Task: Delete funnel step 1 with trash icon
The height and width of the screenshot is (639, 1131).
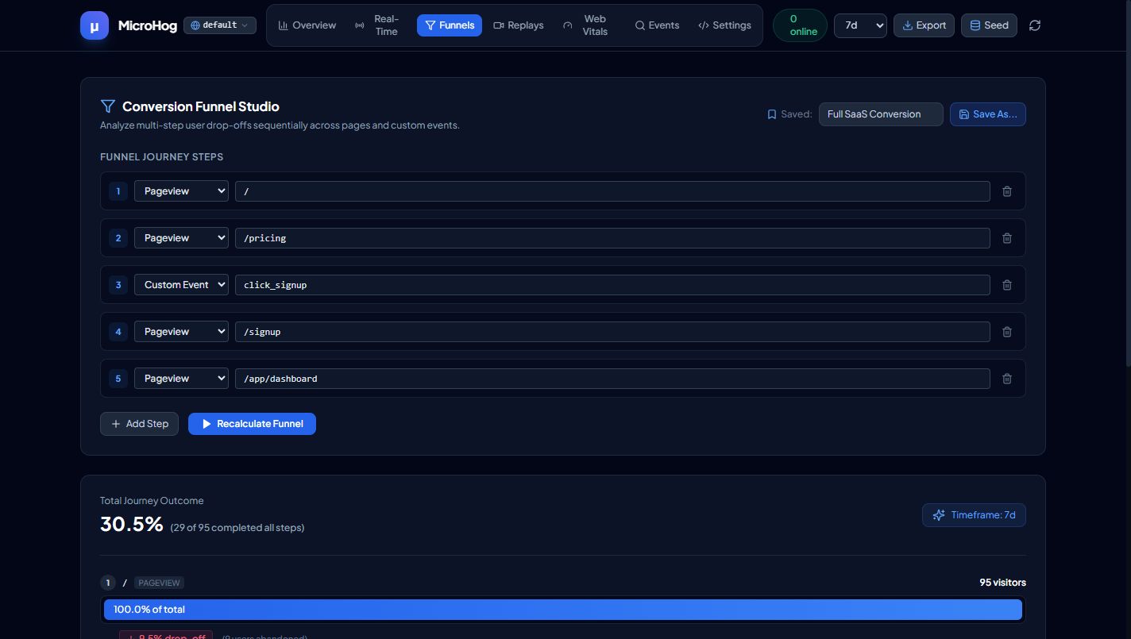Action: [1007, 191]
